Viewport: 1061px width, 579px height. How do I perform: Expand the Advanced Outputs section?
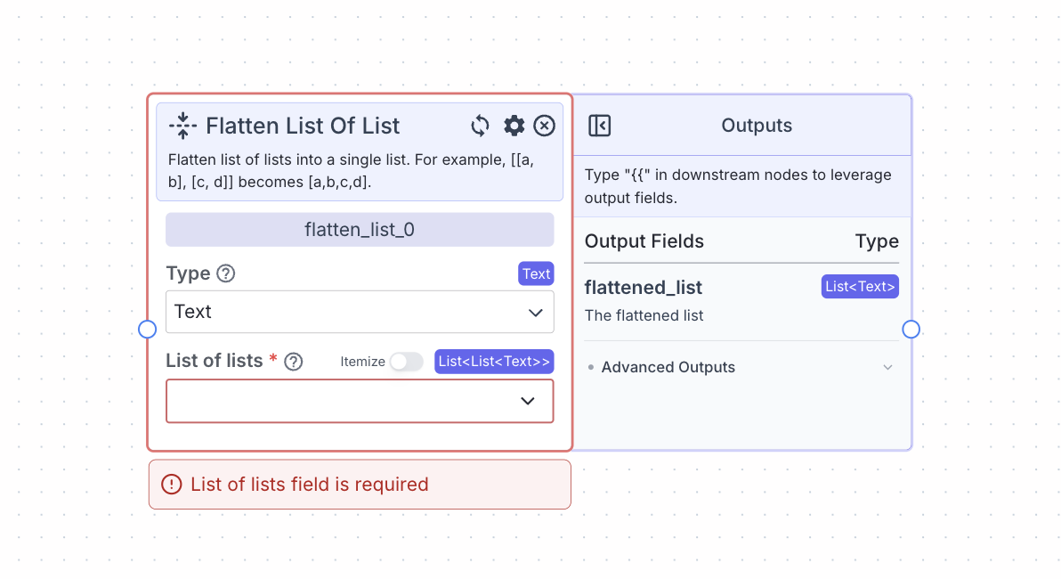pyautogui.click(x=668, y=367)
